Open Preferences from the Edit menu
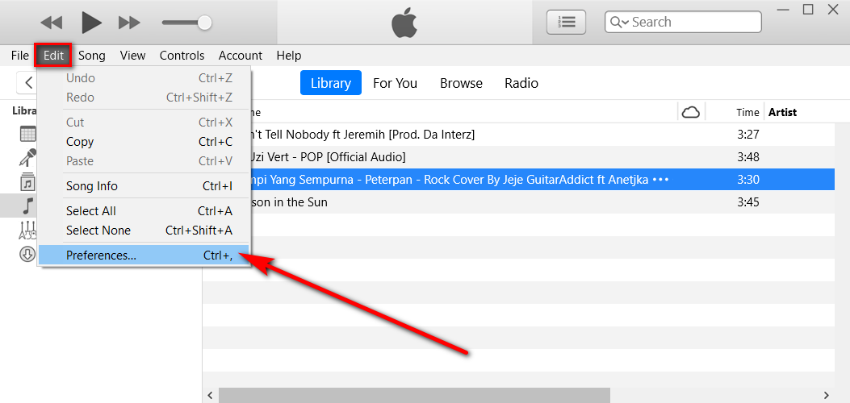Screen dimensions: 850x403 (x=144, y=256)
